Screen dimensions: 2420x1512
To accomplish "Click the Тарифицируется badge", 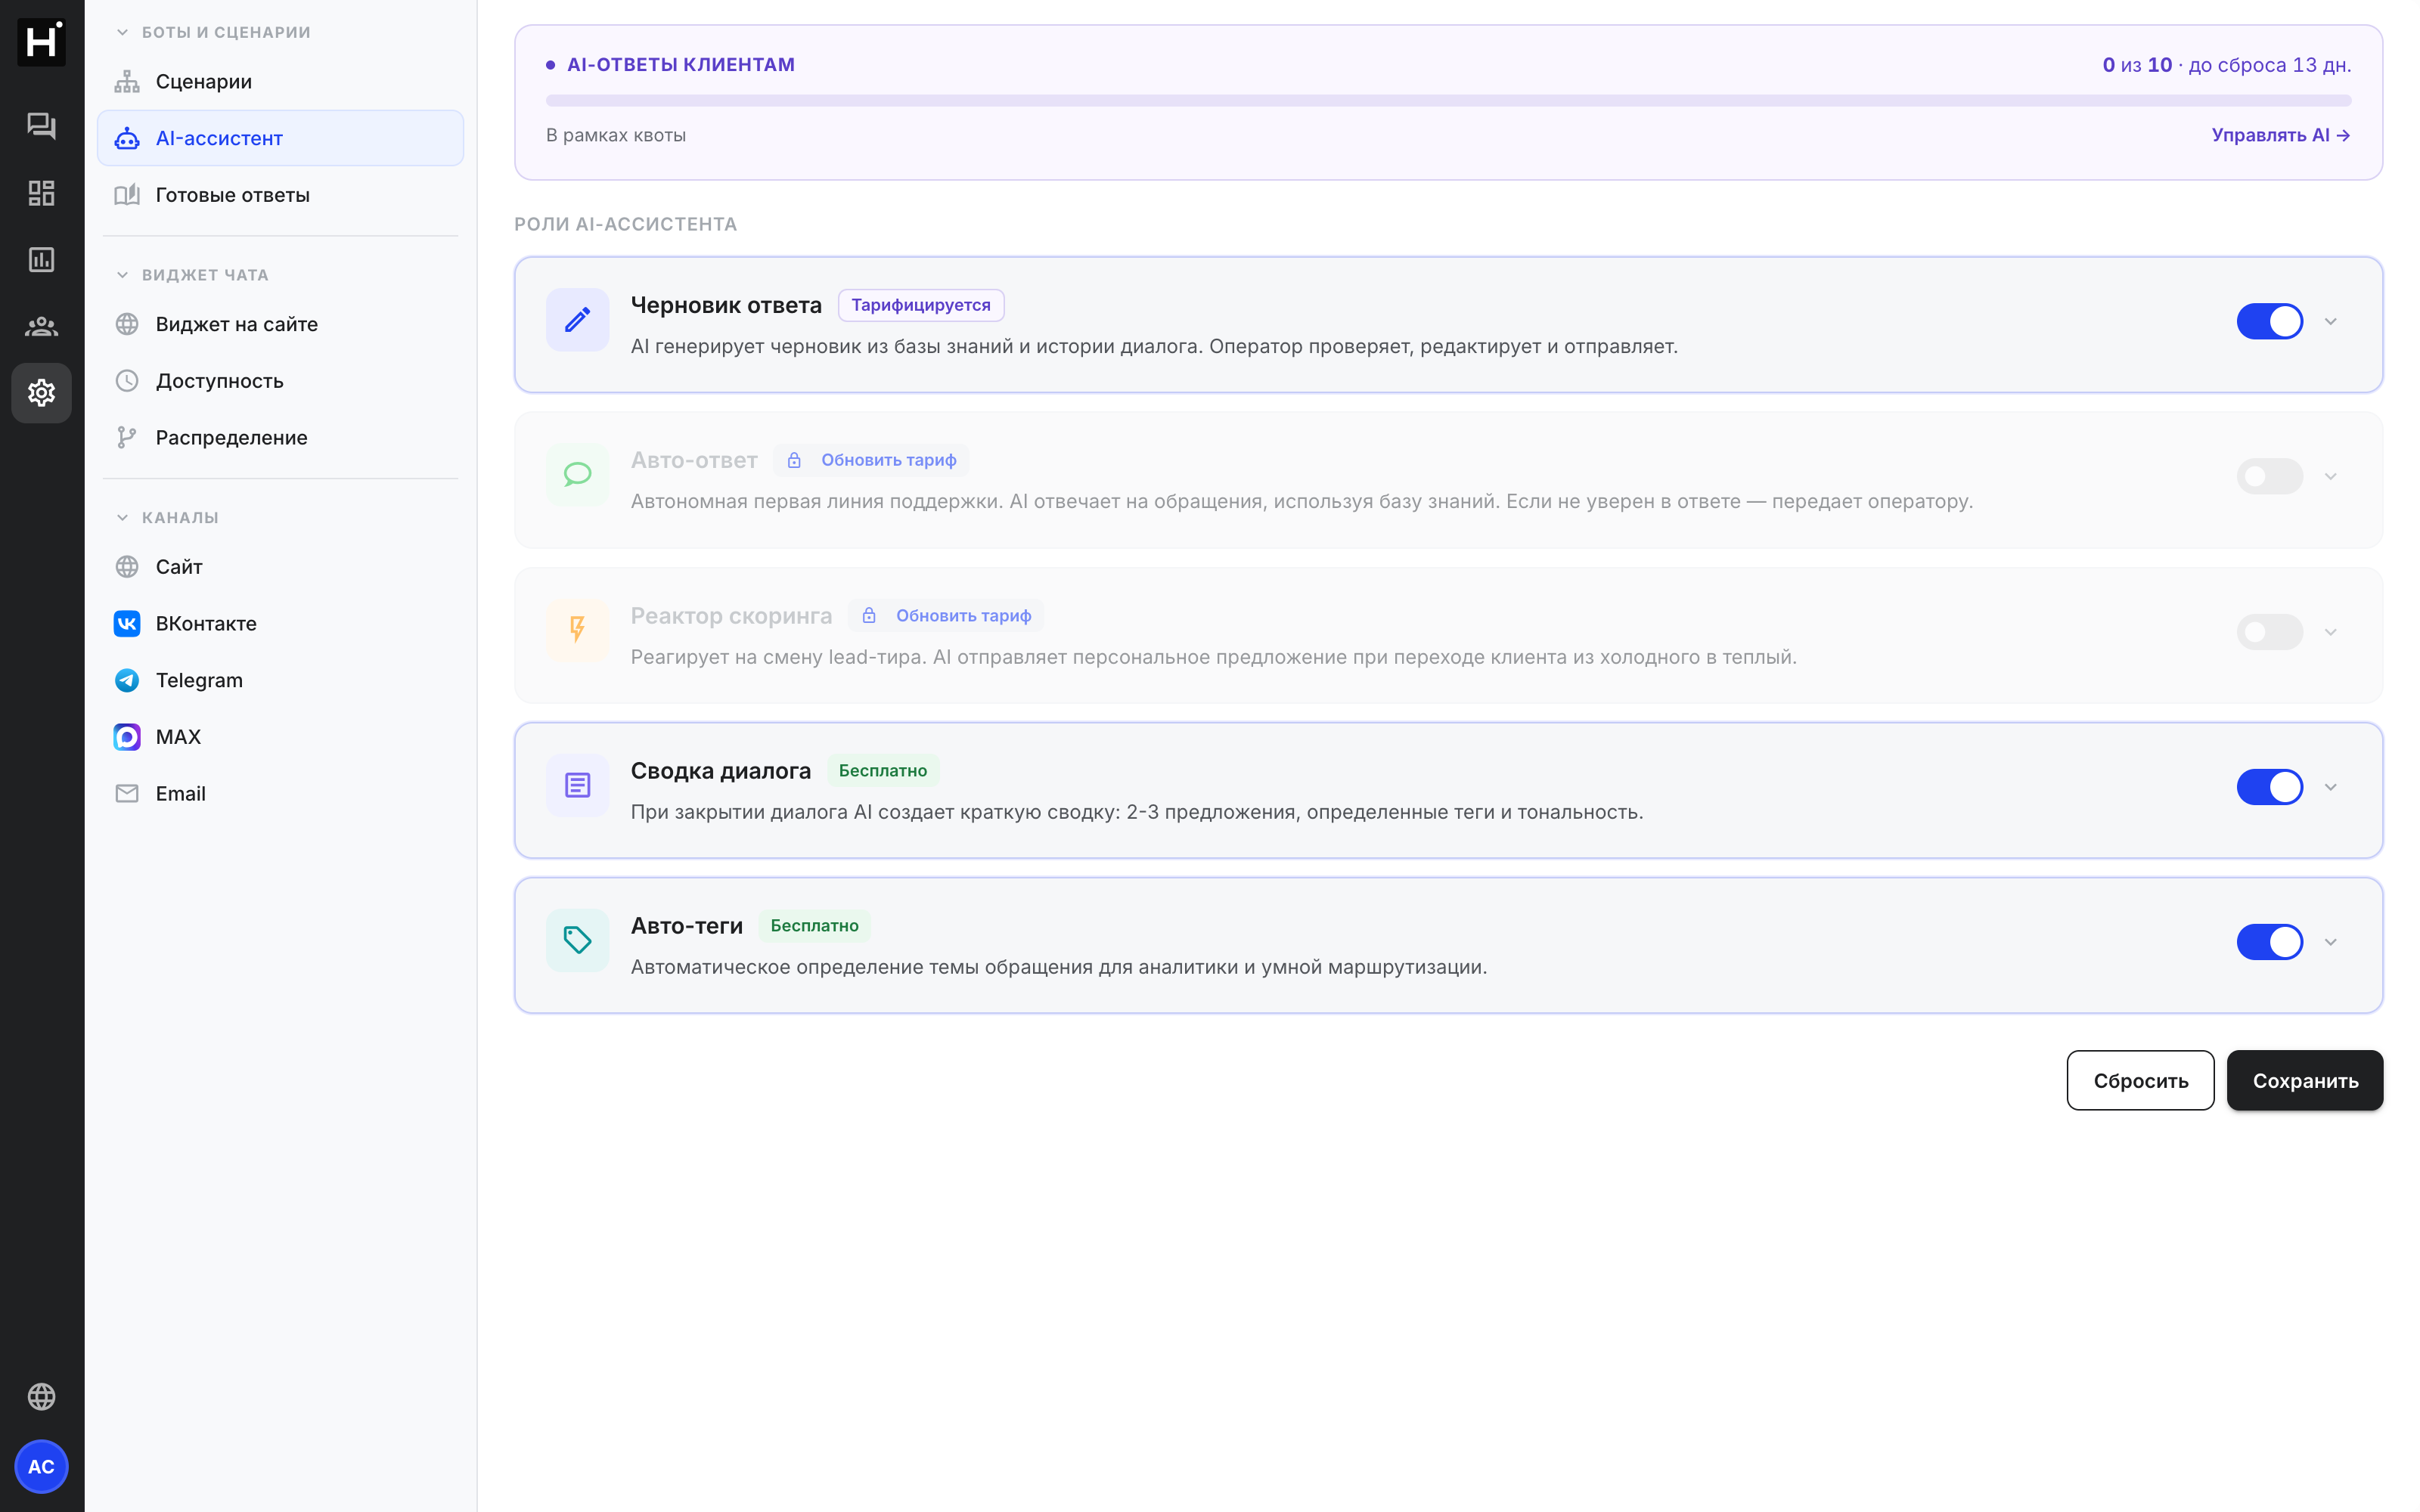I will (x=921, y=305).
